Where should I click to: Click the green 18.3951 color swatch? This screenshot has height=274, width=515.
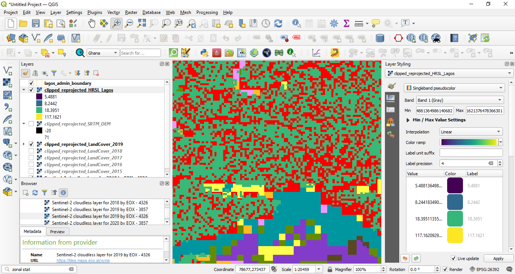point(455,219)
